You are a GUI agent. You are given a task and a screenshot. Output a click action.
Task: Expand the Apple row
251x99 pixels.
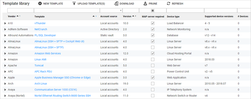5,78
